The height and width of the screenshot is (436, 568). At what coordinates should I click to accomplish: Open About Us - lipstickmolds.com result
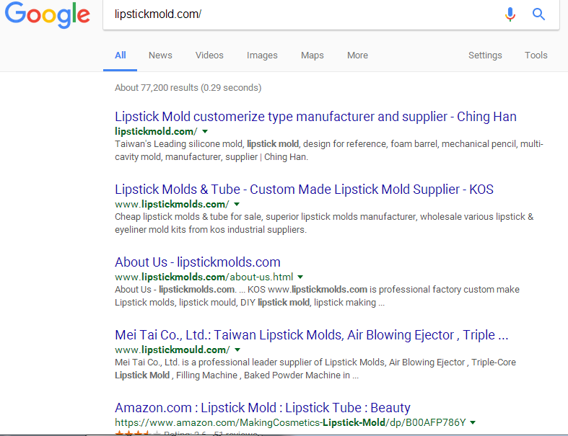[x=198, y=262]
